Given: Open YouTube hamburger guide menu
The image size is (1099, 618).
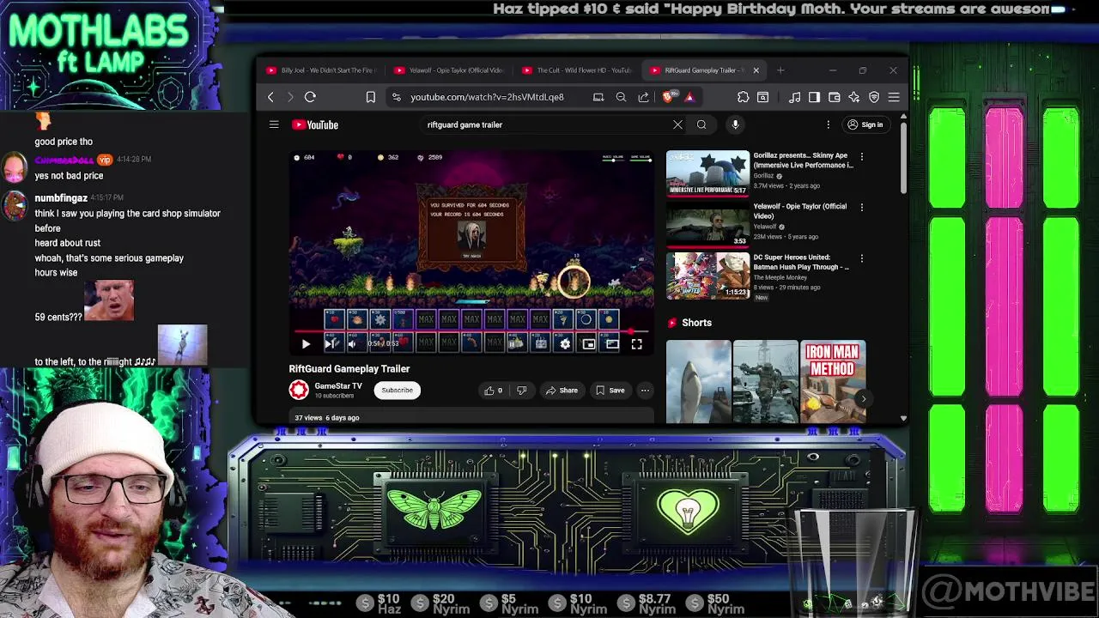Looking at the screenshot, I should 274,124.
